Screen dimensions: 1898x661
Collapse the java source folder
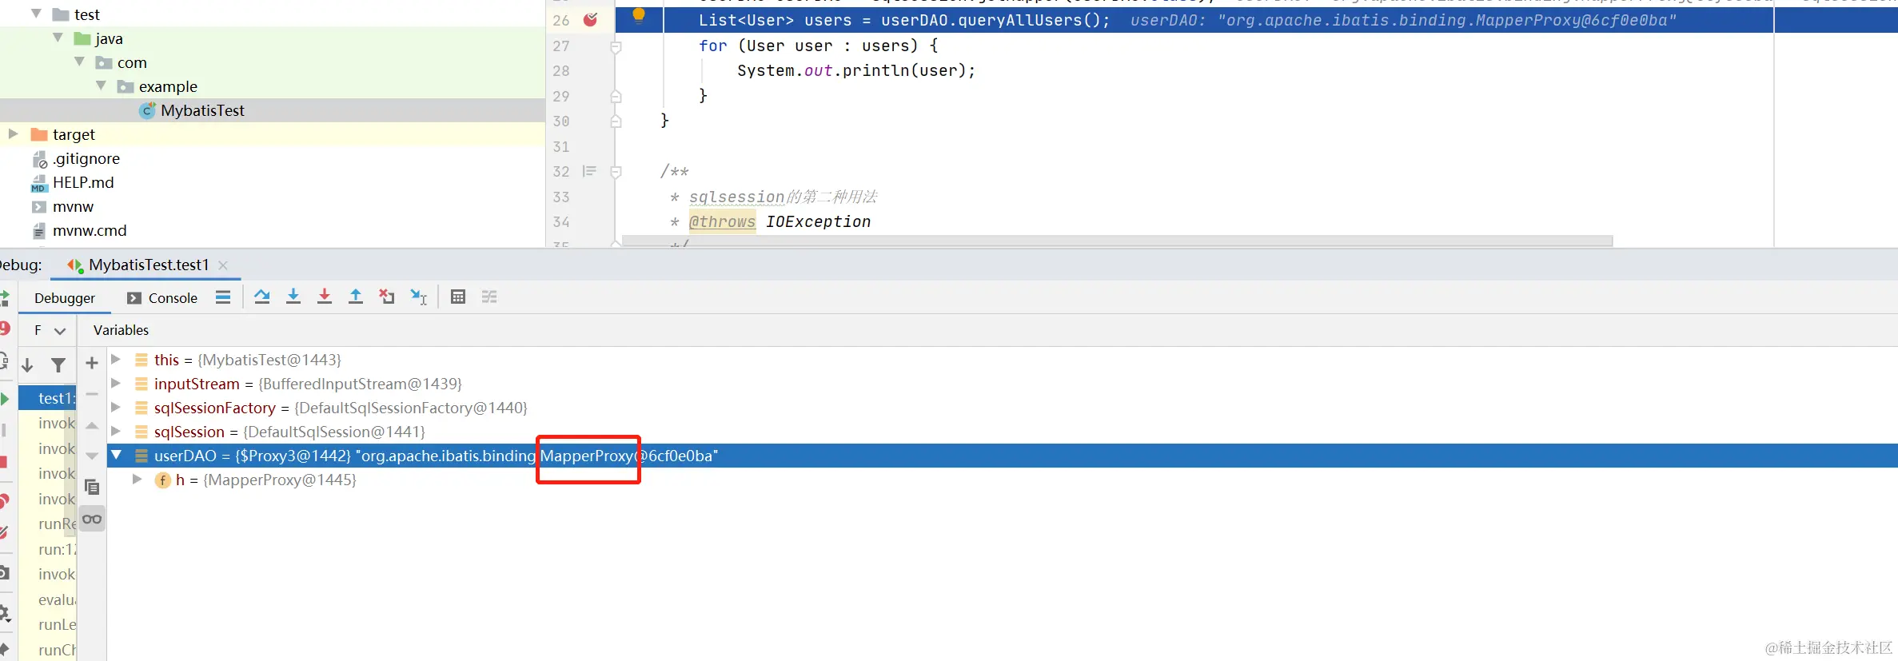[58, 38]
